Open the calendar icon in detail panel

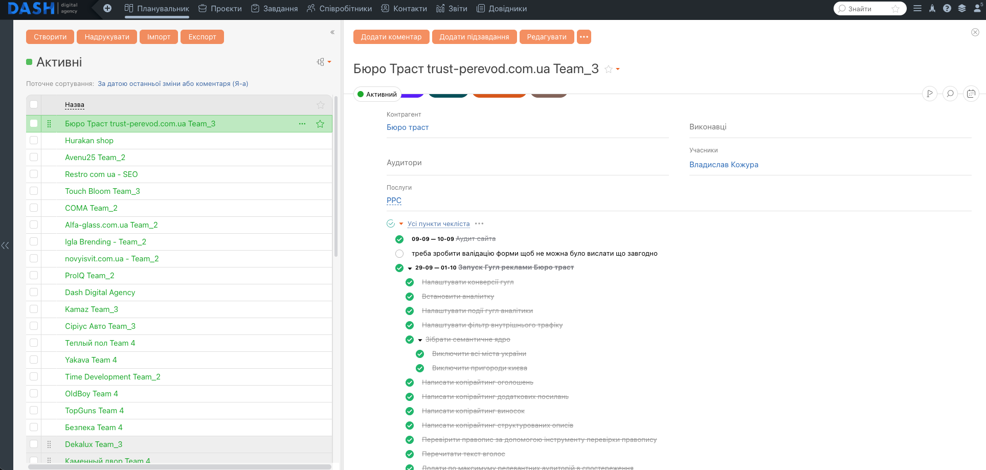[971, 94]
